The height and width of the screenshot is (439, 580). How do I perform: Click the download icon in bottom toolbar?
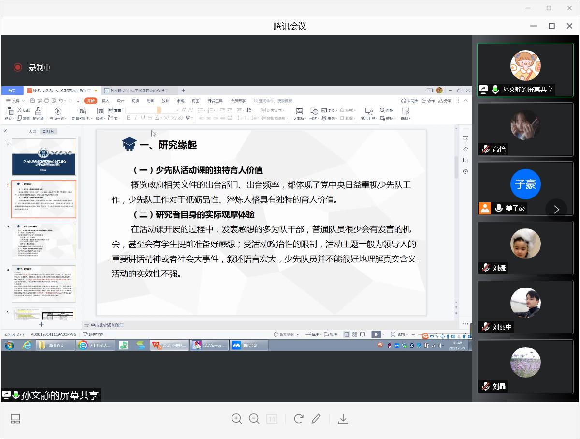(343, 419)
